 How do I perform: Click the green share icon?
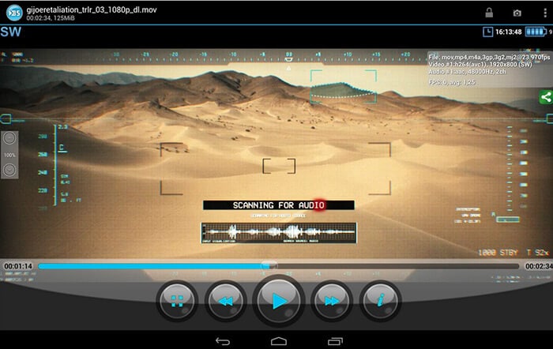pyautogui.click(x=546, y=97)
